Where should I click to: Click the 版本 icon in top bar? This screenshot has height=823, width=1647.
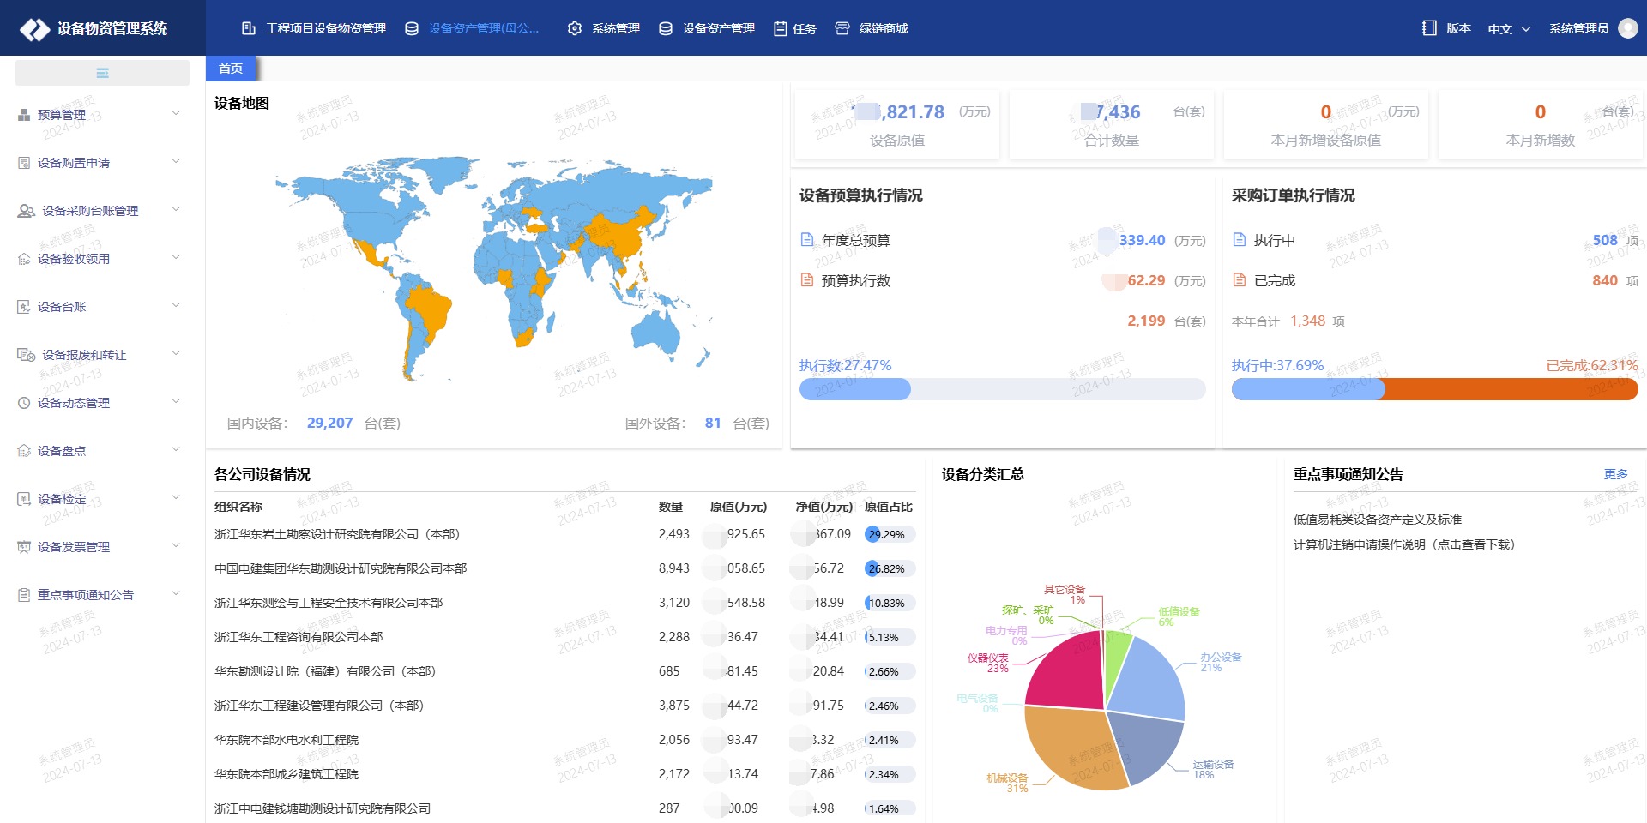pyautogui.click(x=1429, y=28)
